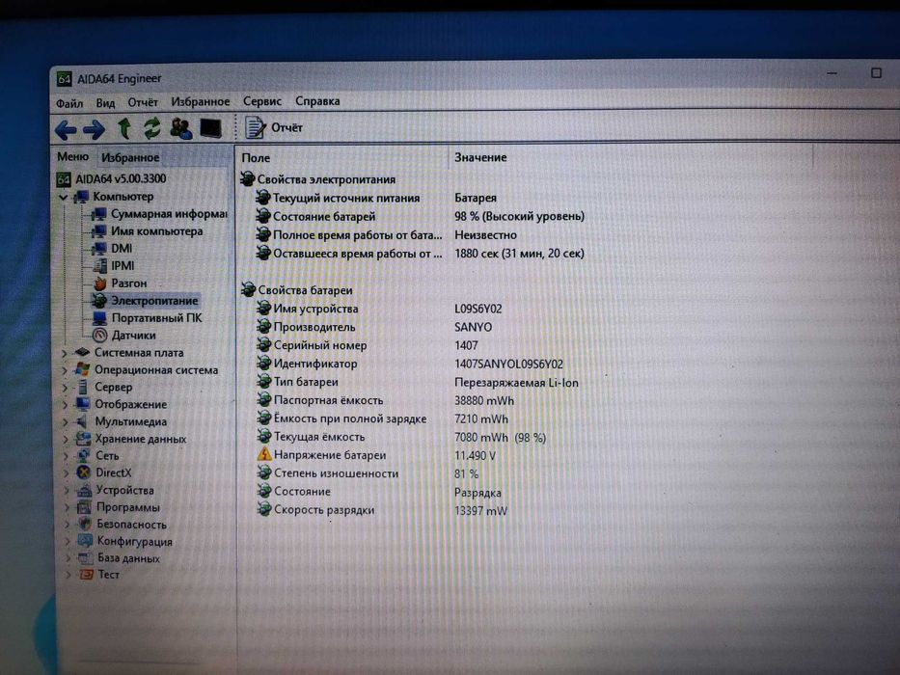Select the Текущий источник питания row
The height and width of the screenshot is (675, 900).
[x=376, y=198]
